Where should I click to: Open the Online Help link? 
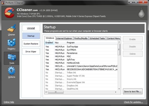[9, 102]
